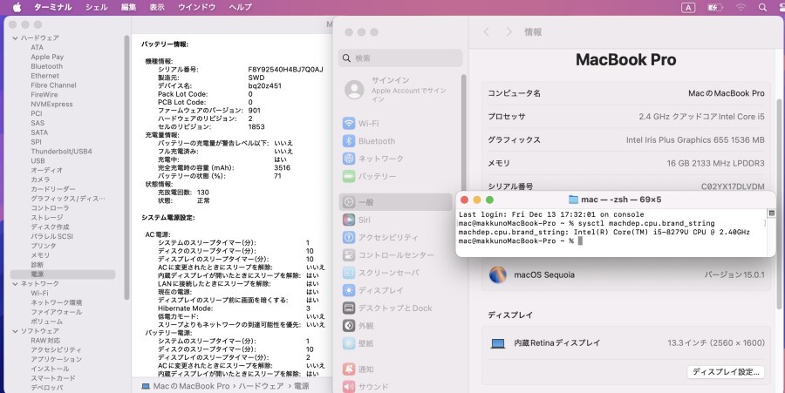Click the サインイン account avatar icon

[x=354, y=90]
